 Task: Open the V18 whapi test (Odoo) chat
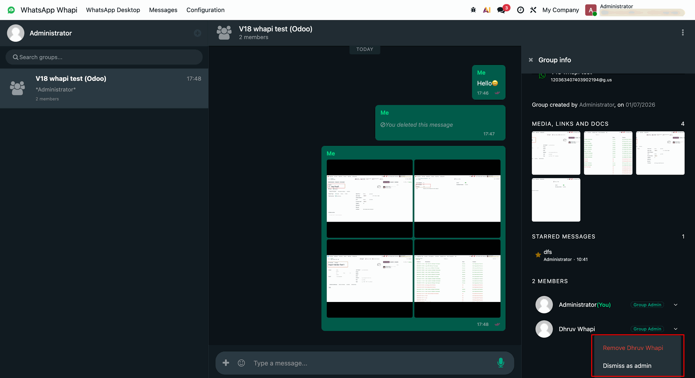coord(104,88)
